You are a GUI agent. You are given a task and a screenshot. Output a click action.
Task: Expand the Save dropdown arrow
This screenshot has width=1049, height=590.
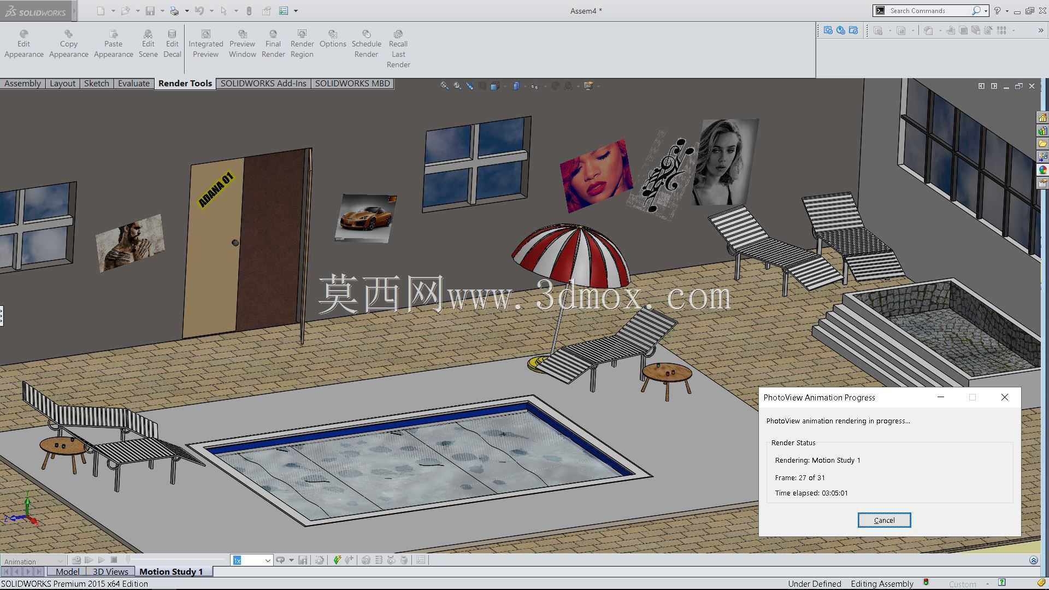pos(162,11)
